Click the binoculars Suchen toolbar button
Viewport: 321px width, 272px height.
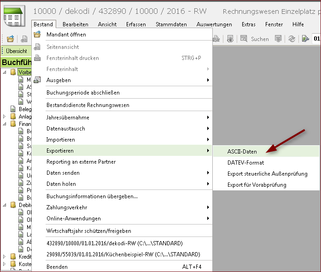click(x=243, y=39)
